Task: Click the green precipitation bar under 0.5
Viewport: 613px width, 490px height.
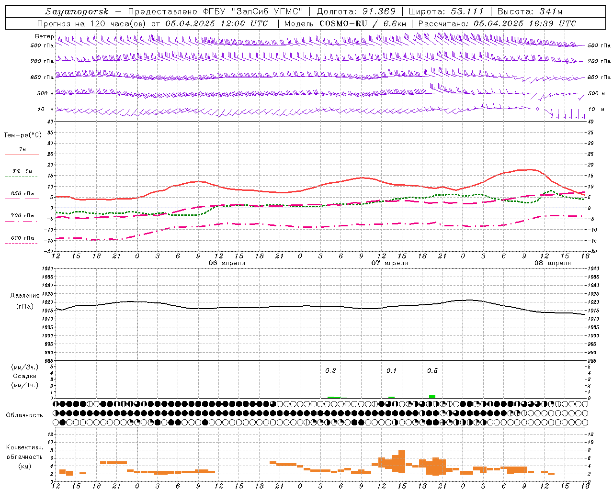Action: point(432,396)
